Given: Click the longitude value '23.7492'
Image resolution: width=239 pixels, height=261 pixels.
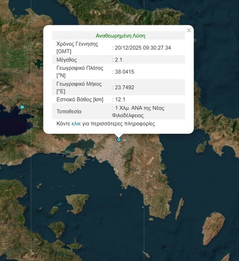Looking at the screenshot, I should click(x=124, y=87).
